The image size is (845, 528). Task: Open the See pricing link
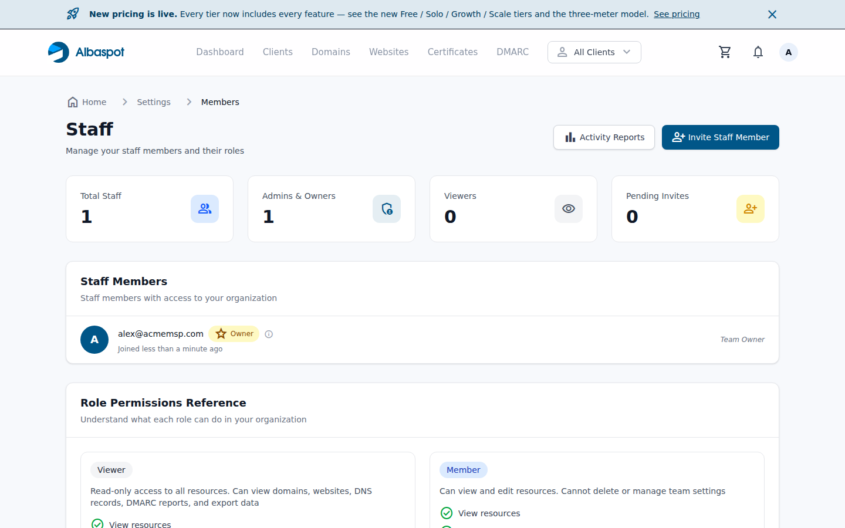pyautogui.click(x=677, y=14)
